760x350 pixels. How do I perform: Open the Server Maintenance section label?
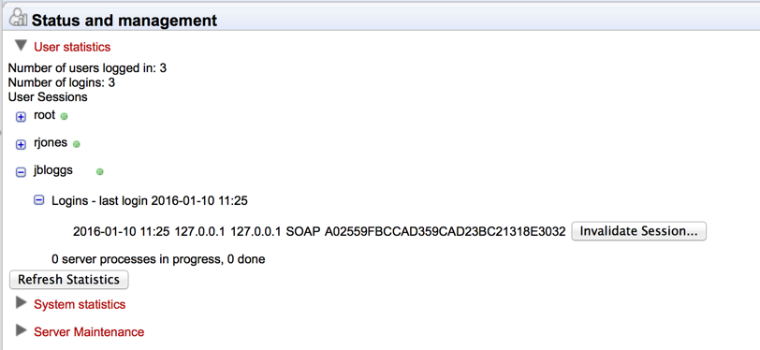click(89, 332)
